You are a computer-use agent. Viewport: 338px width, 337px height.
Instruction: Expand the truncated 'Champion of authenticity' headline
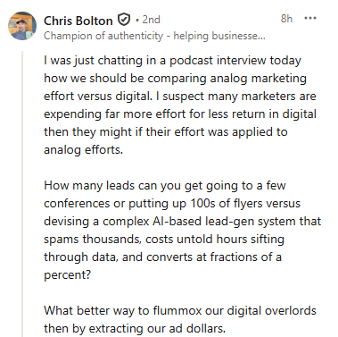tap(154, 36)
